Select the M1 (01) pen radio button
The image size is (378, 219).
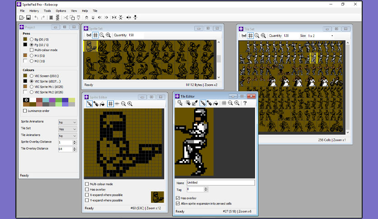click(32, 56)
